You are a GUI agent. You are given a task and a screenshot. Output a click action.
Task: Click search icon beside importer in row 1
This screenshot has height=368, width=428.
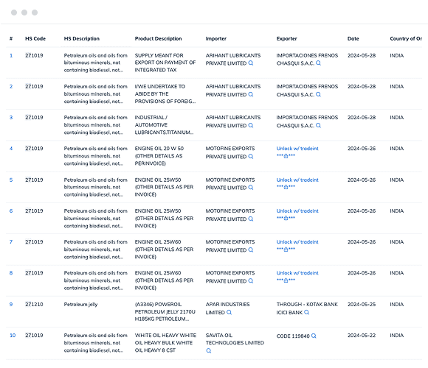coord(251,63)
